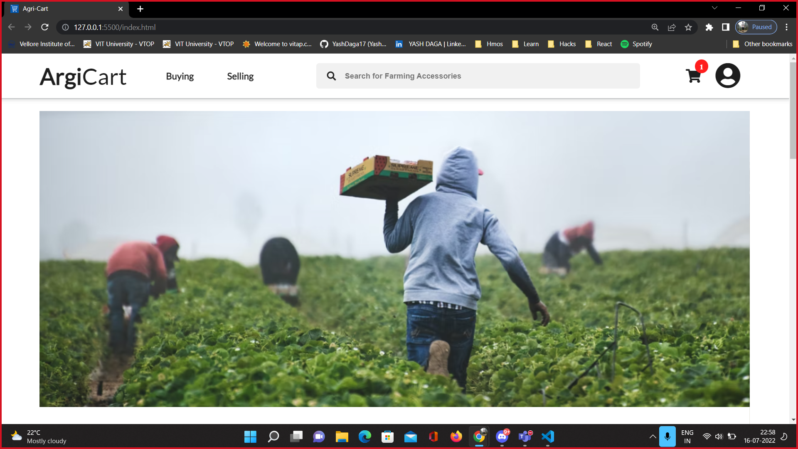Click the ArgiCart logo link
Viewport: 798px width, 449px height.
point(83,77)
